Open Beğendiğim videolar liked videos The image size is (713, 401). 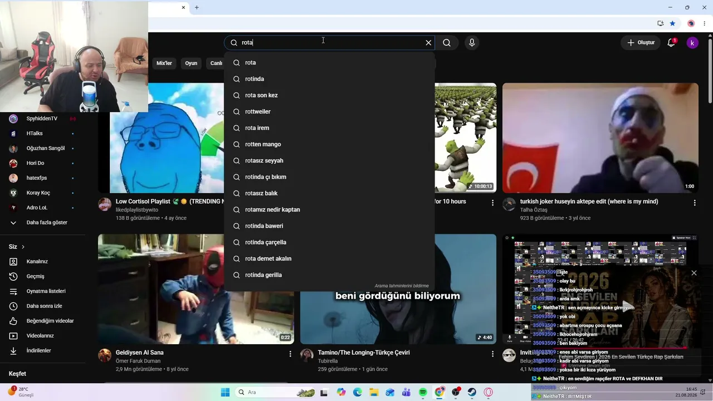coord(42,321)
